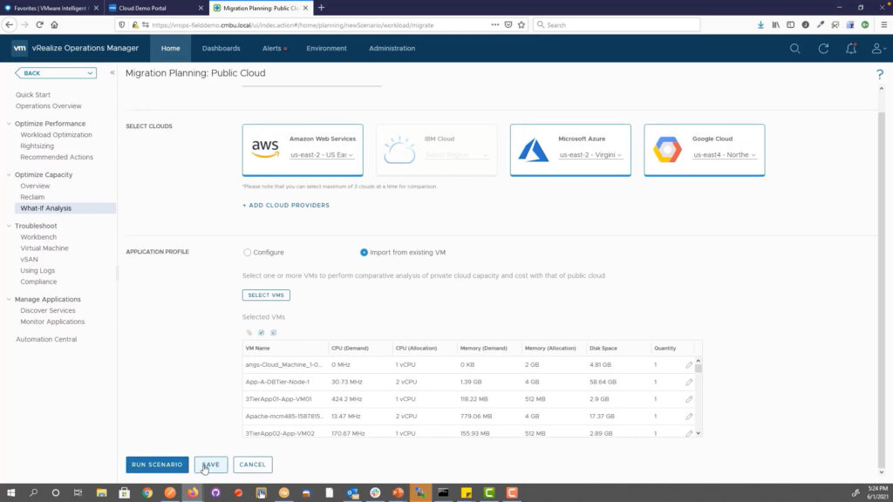Open Windows Start menu
Image resolution: width=893 pixels, height=502 pixels.
[10, 493]
